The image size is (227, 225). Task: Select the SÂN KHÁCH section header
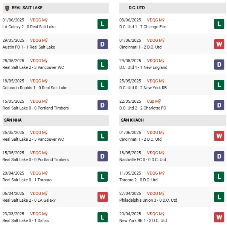pos(133,120)
